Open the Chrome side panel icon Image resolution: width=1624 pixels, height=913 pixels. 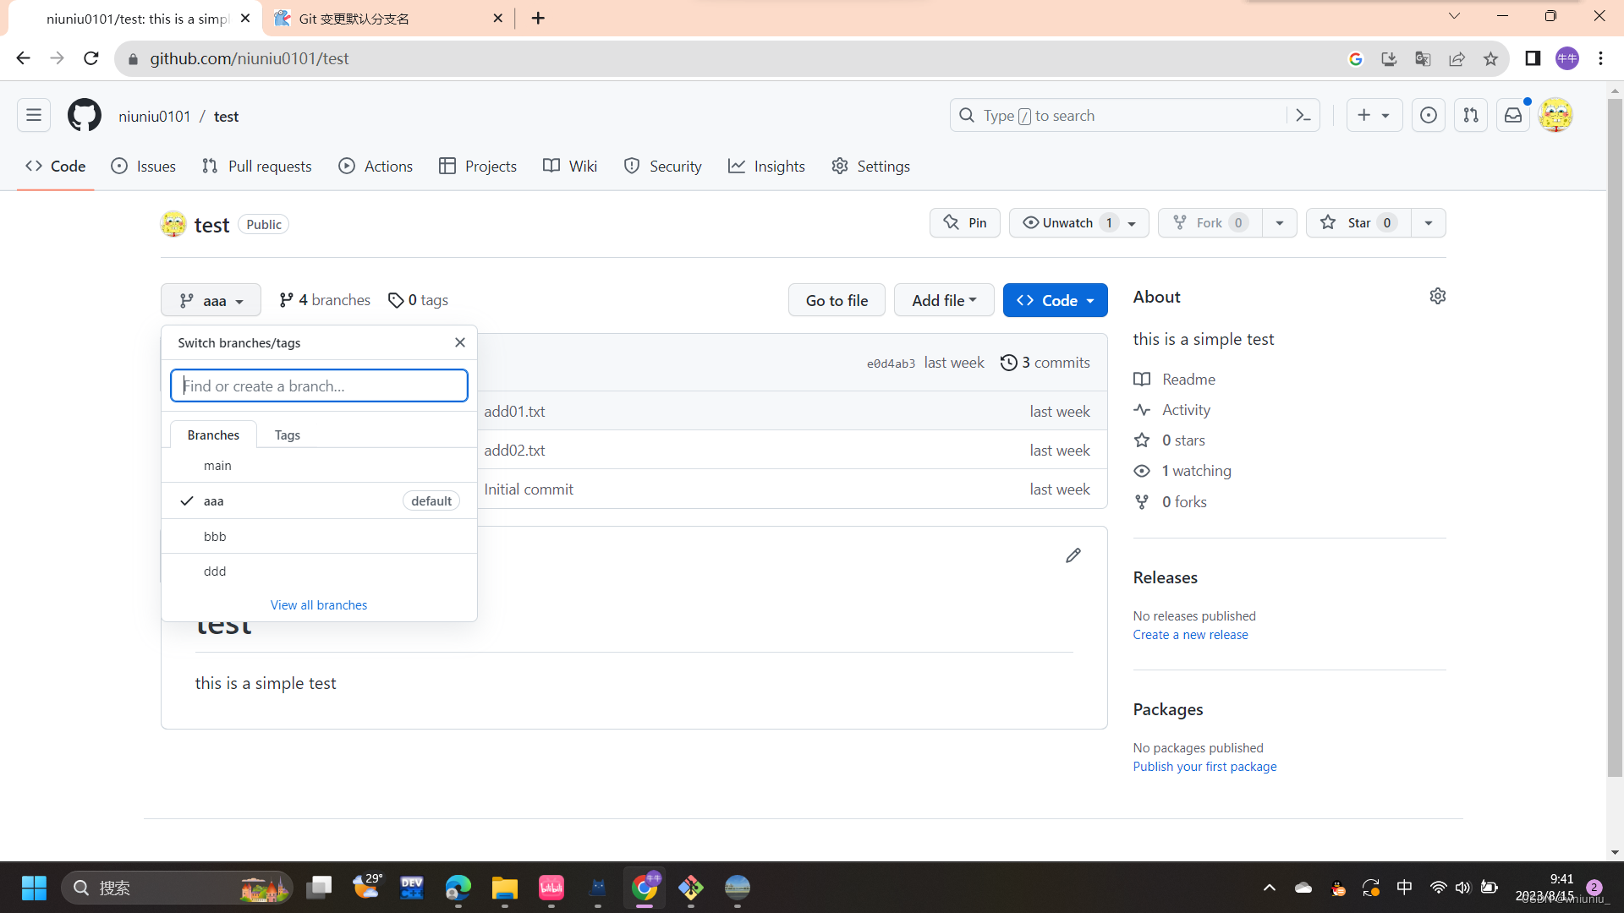(x=1533, y=58)
